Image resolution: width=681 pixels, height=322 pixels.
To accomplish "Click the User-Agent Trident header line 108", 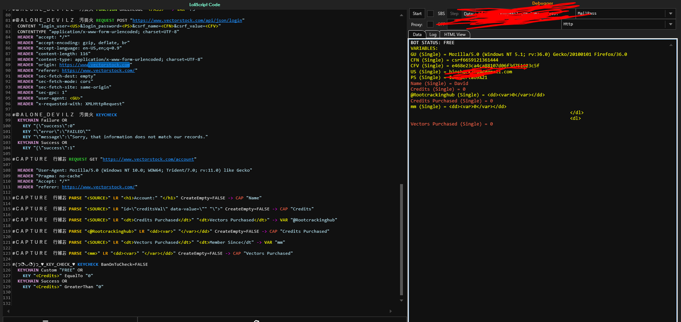I will (135, 170).
